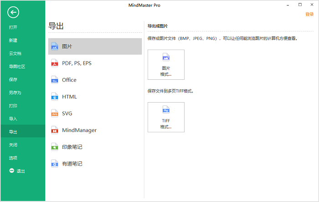Click the green 印象笔记 elephant icon
The height and width of the screenshot is (202, 319).
pos(55,147)
